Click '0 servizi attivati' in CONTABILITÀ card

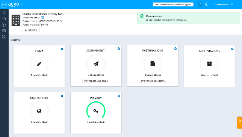tap(39, 122)
